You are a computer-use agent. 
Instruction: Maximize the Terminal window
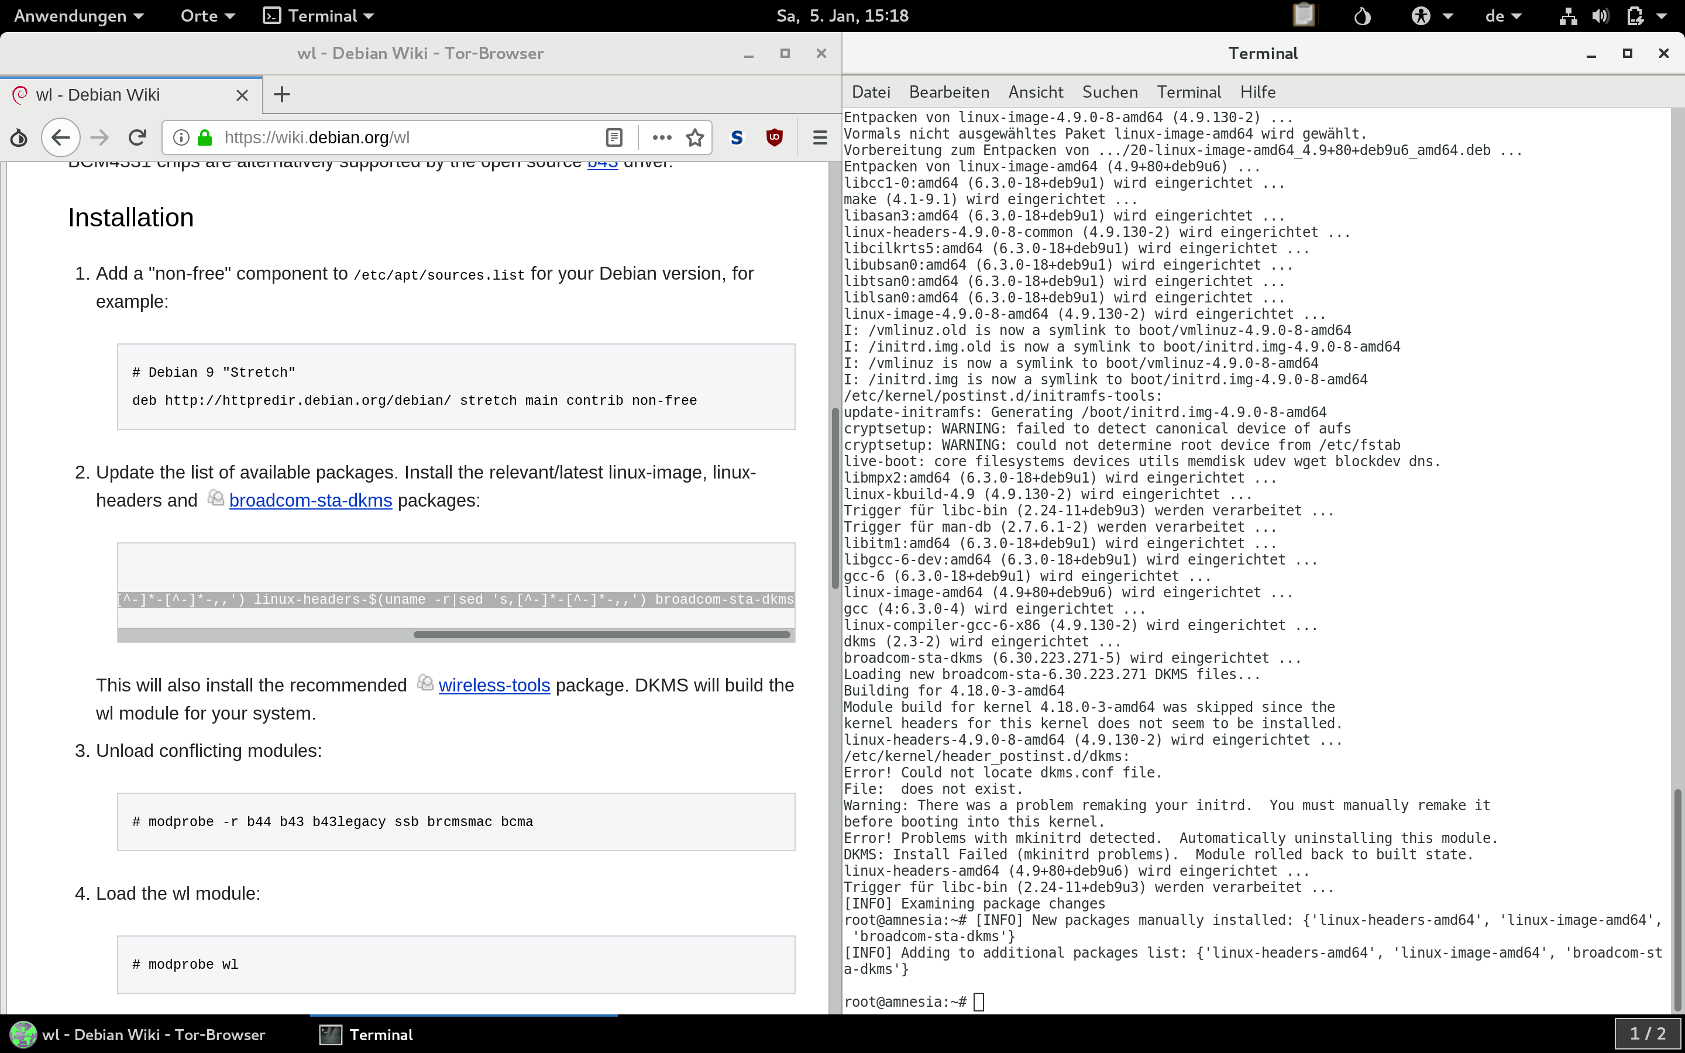point(1627,54)
